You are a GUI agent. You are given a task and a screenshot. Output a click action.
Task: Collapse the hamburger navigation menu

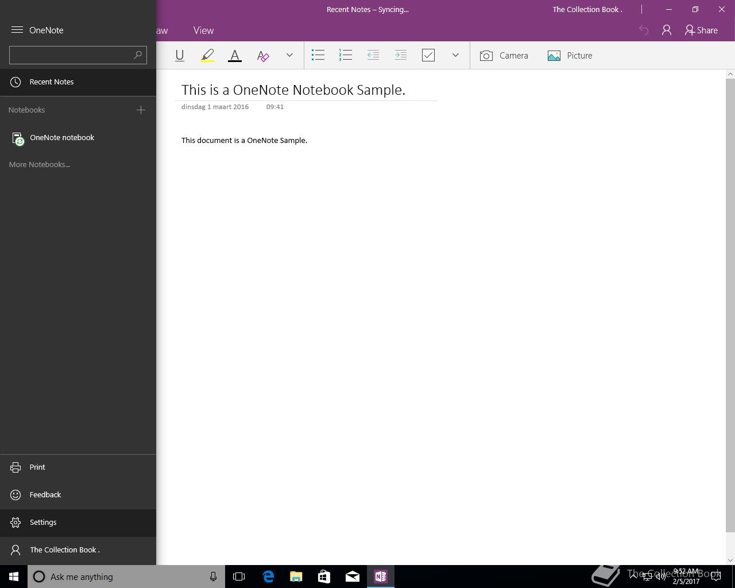point(17,30)
